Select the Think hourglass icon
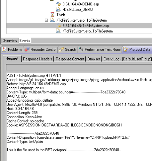This screenshot has height=161, width=152. tap(52, 15)
